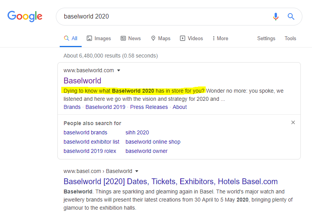
Task: Start voice search with microphone icon
Action: click(x=275, y=17)
